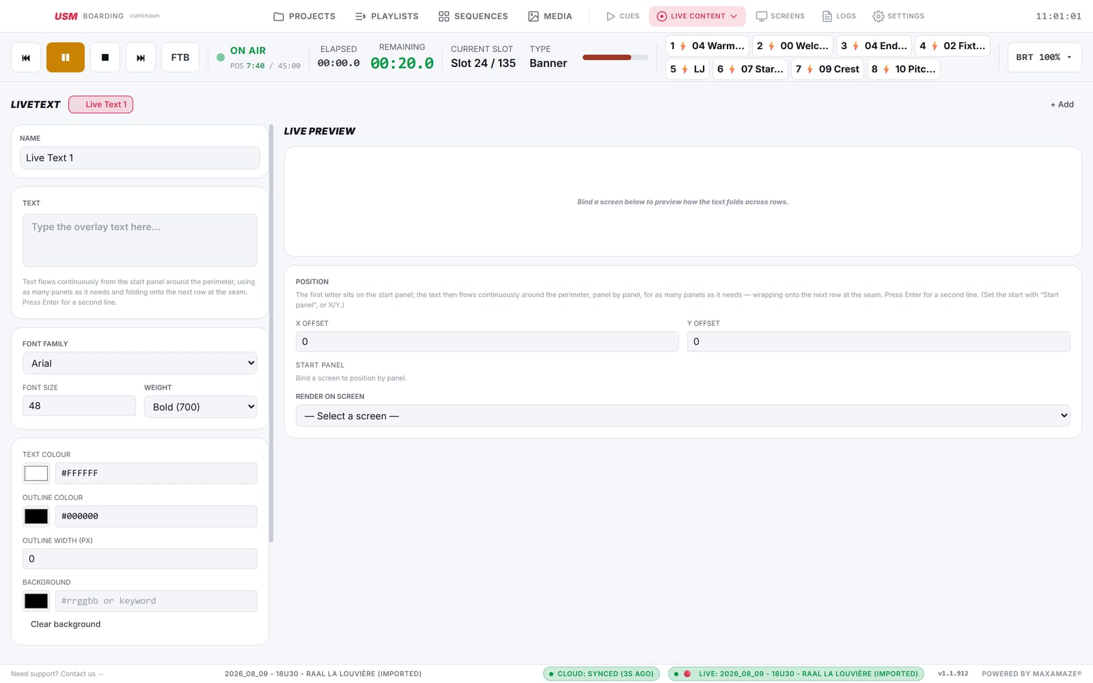The width and height of the screenshot is (1093, 683).
Task: Open the Media library
Action: [550, 16]
